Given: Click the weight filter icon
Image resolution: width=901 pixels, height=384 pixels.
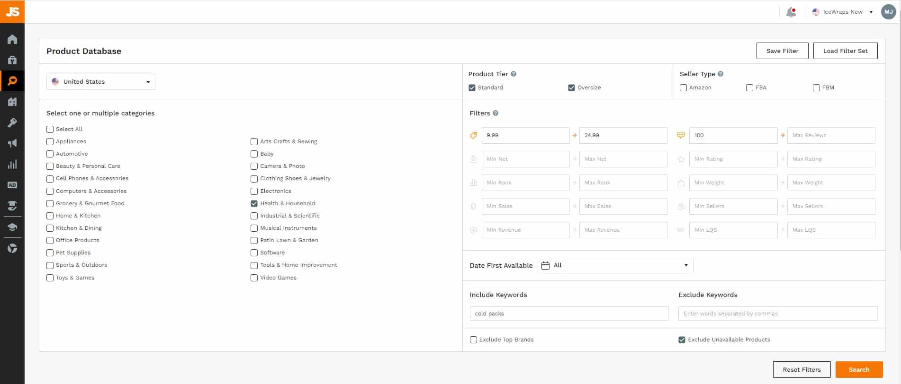Looking at the screenshot, I should point(681,183).
